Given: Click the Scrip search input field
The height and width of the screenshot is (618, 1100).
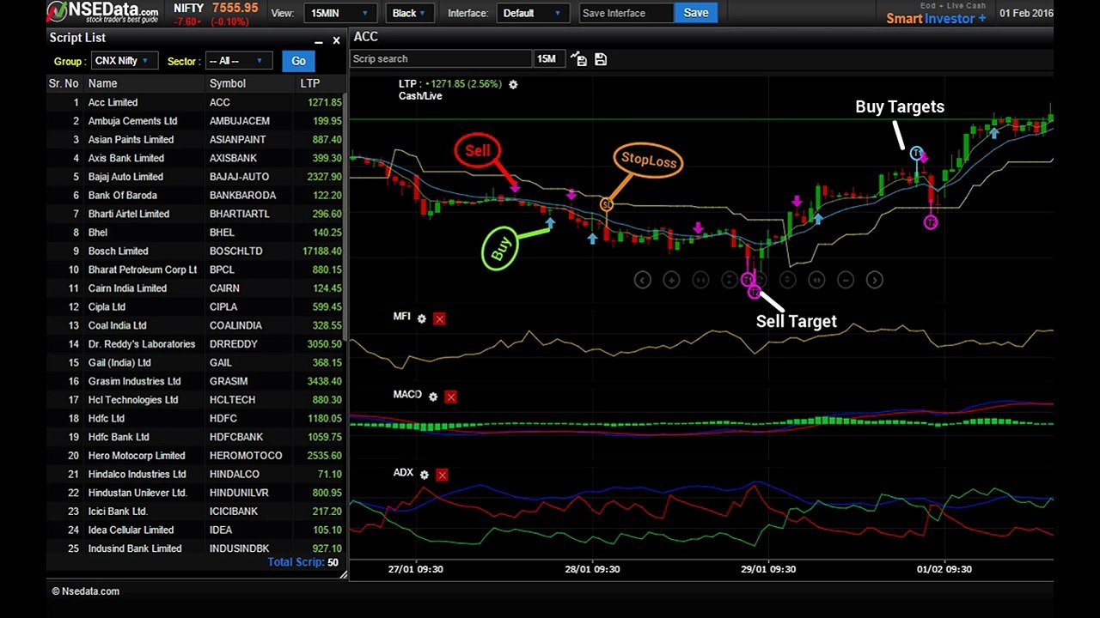Looking at the screenshot, I should pyautogui.click(x=441, y=59).
